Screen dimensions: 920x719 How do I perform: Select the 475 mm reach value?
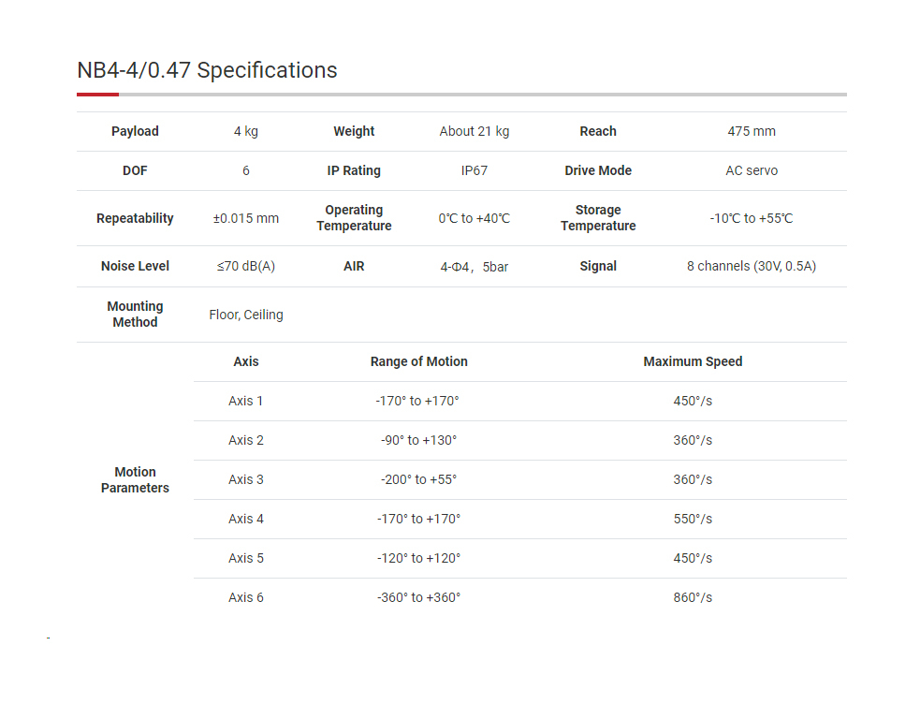click(x=752, y=131)
